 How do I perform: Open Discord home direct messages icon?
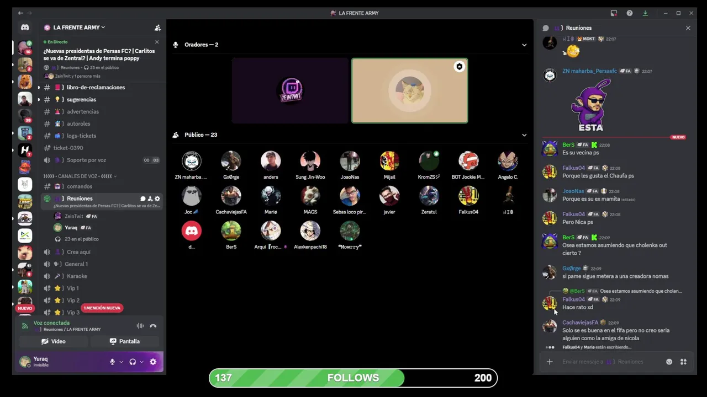[x=25, y=27]
